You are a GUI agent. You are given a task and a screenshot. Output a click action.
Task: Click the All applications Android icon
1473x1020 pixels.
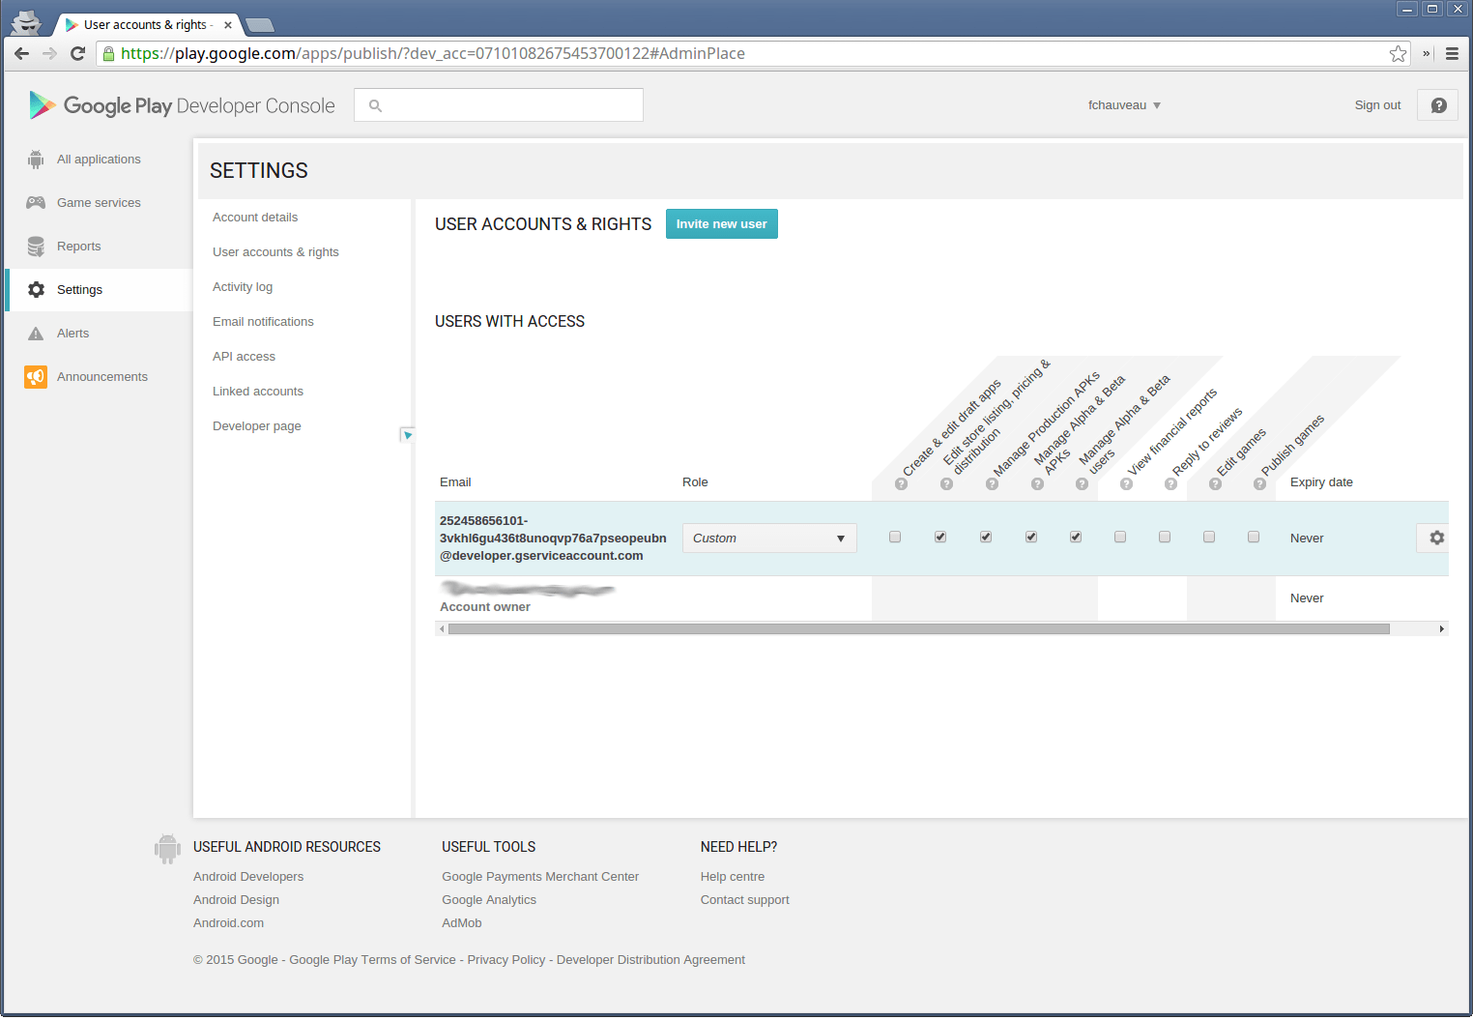click(36, 160)
